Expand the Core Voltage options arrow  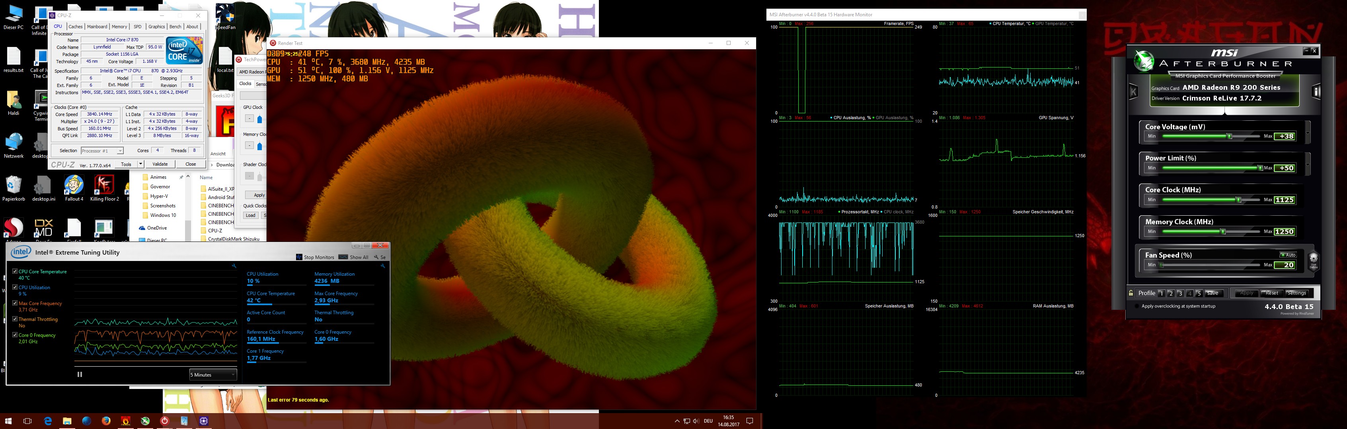(1307, 133)
